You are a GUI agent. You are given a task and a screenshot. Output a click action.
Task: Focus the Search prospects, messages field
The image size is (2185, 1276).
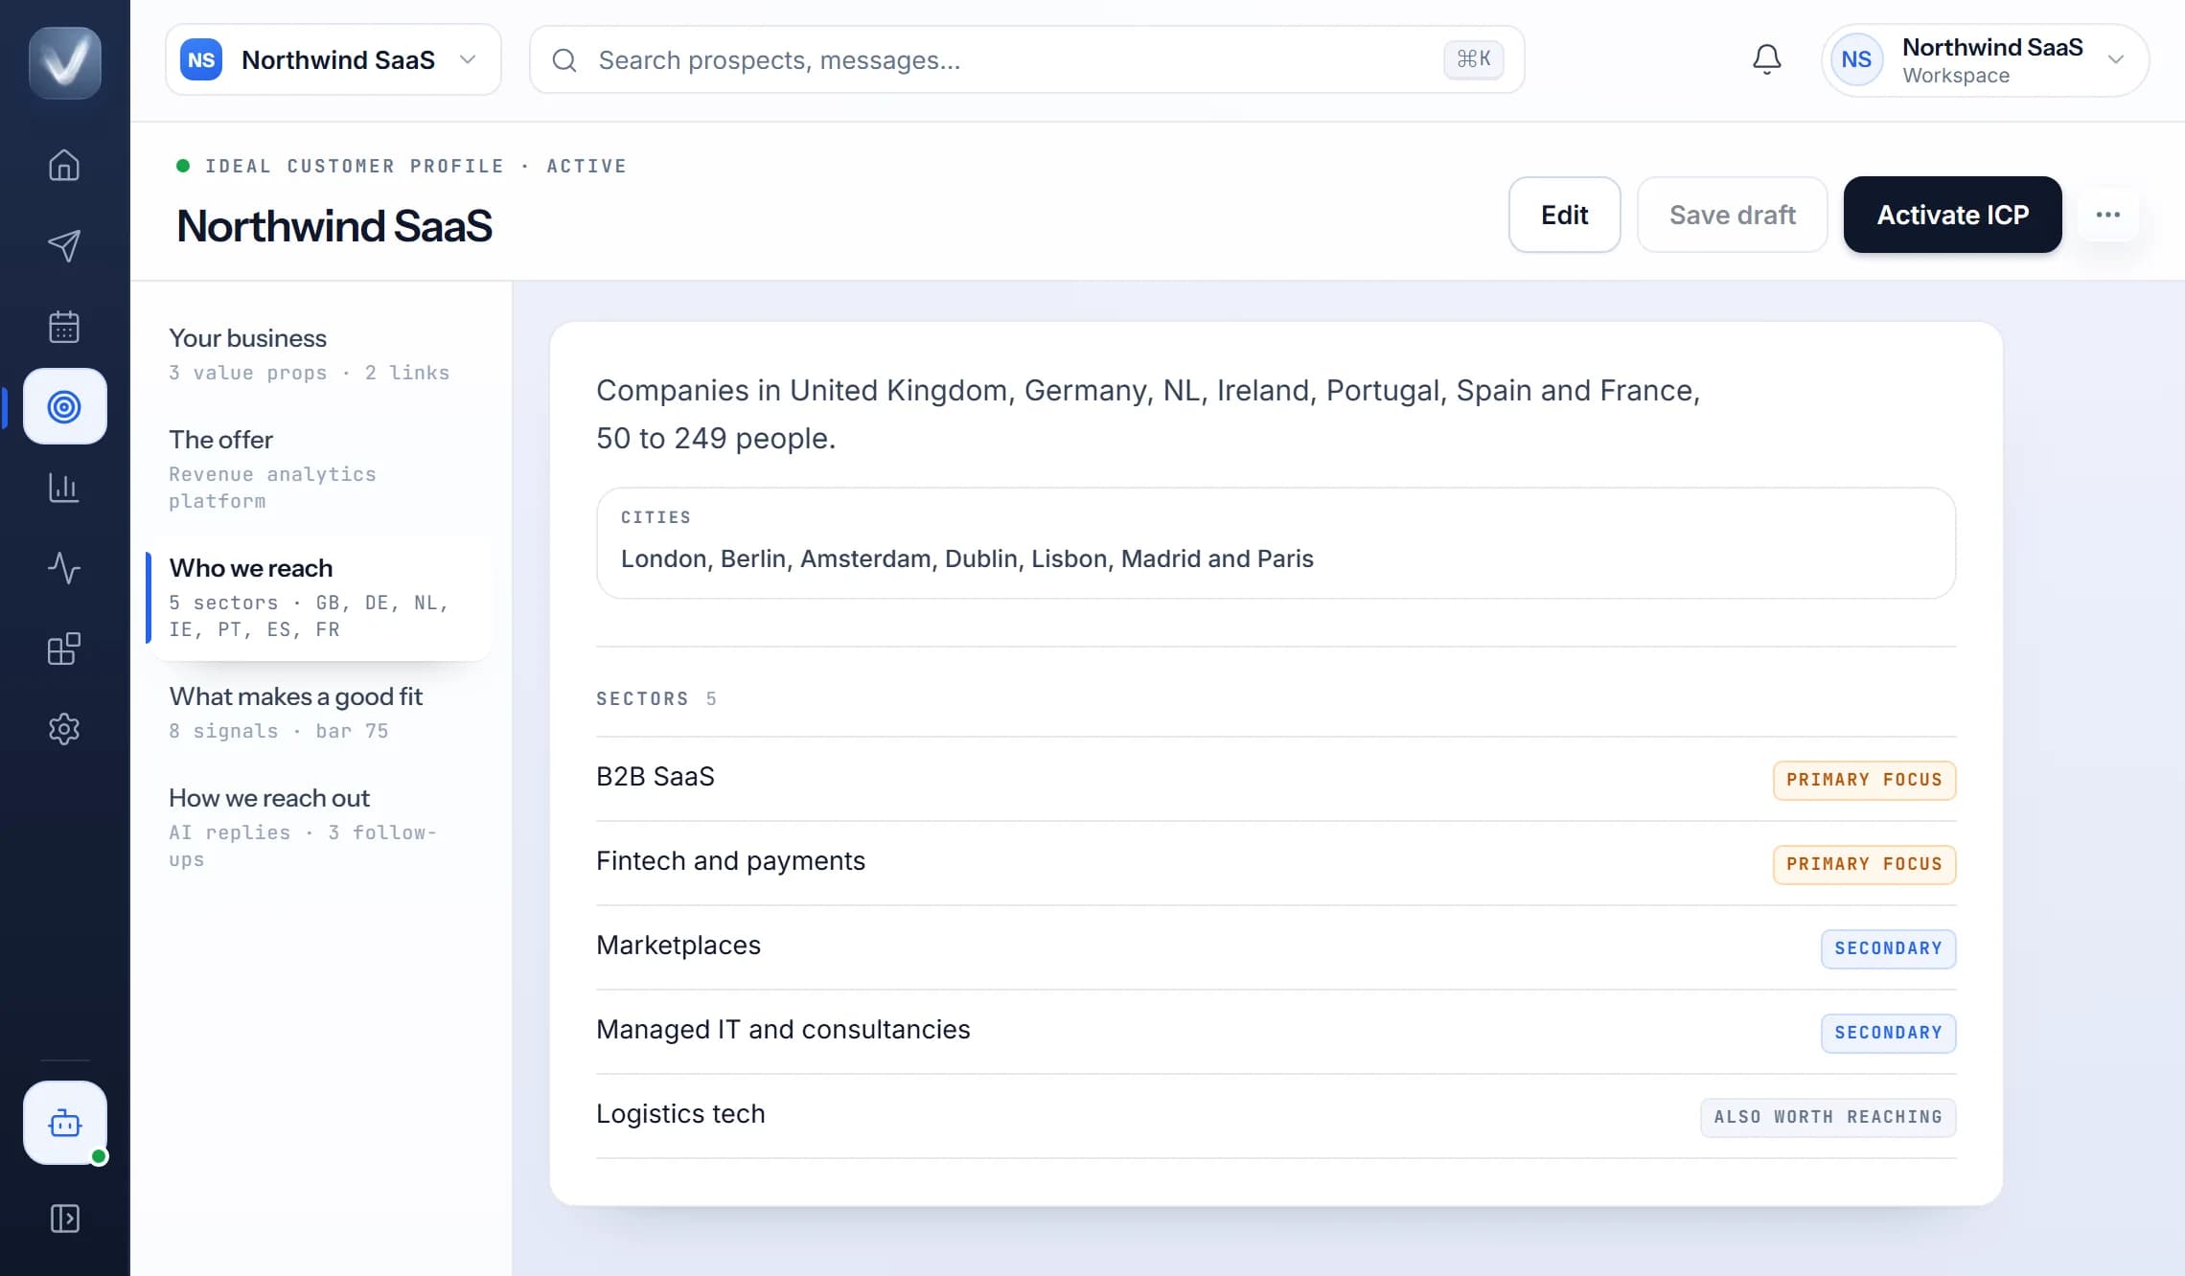click(1027, 59)
